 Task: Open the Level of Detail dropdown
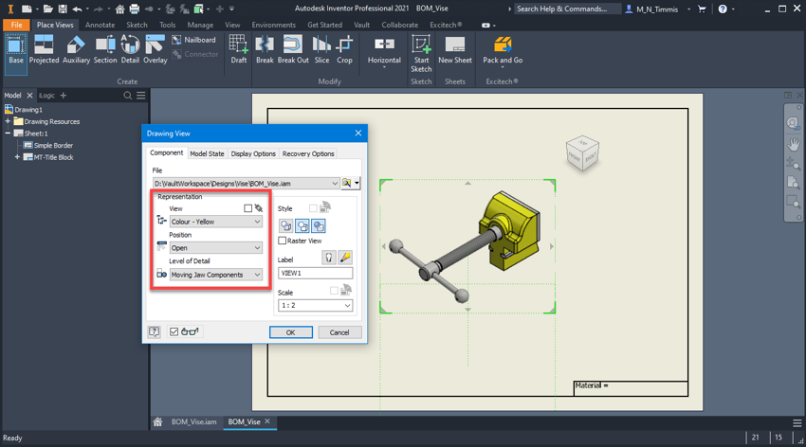(x=216, y=275)
